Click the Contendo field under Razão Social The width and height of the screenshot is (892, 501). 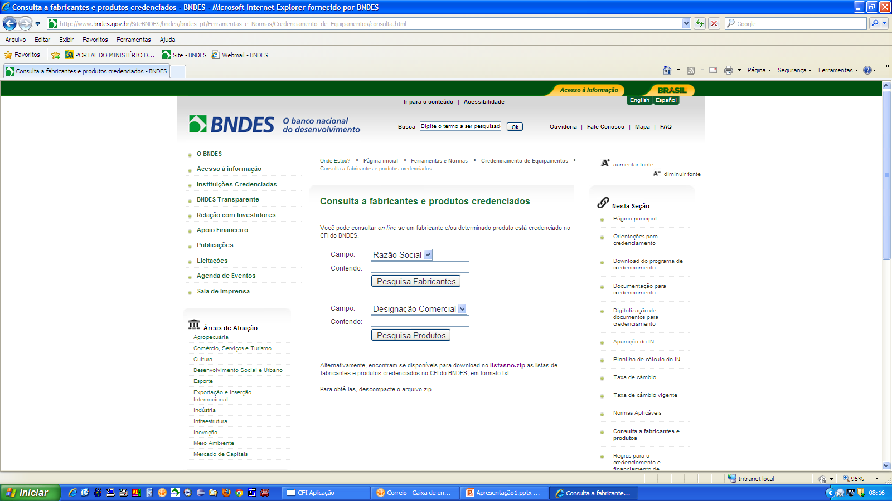pyautogui.click(x=420, y=267)
